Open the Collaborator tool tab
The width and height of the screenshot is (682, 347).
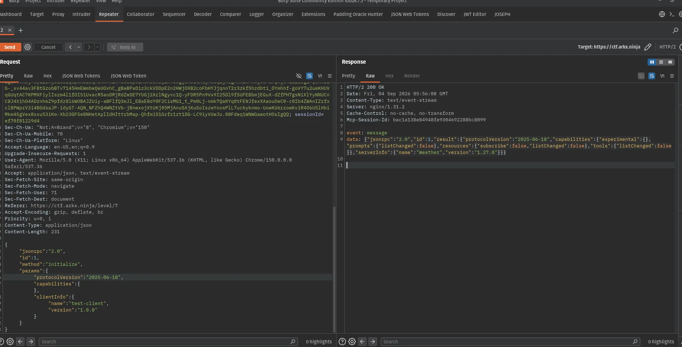click(x=141, y=14)
